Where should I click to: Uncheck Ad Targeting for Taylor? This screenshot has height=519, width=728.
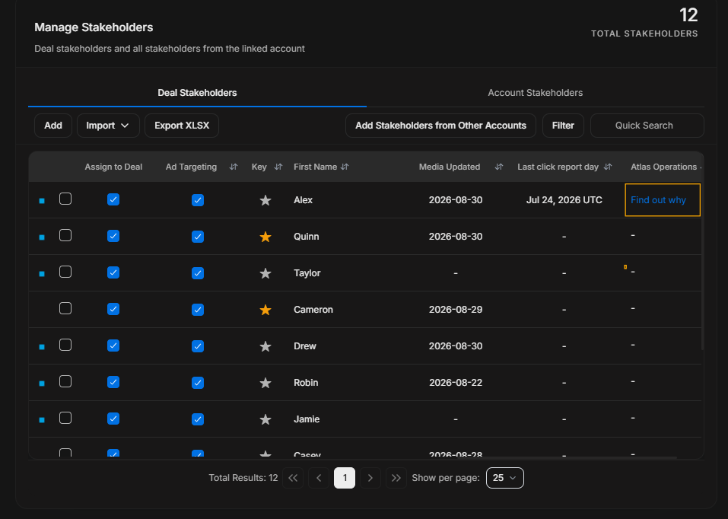tap(198, 273)
